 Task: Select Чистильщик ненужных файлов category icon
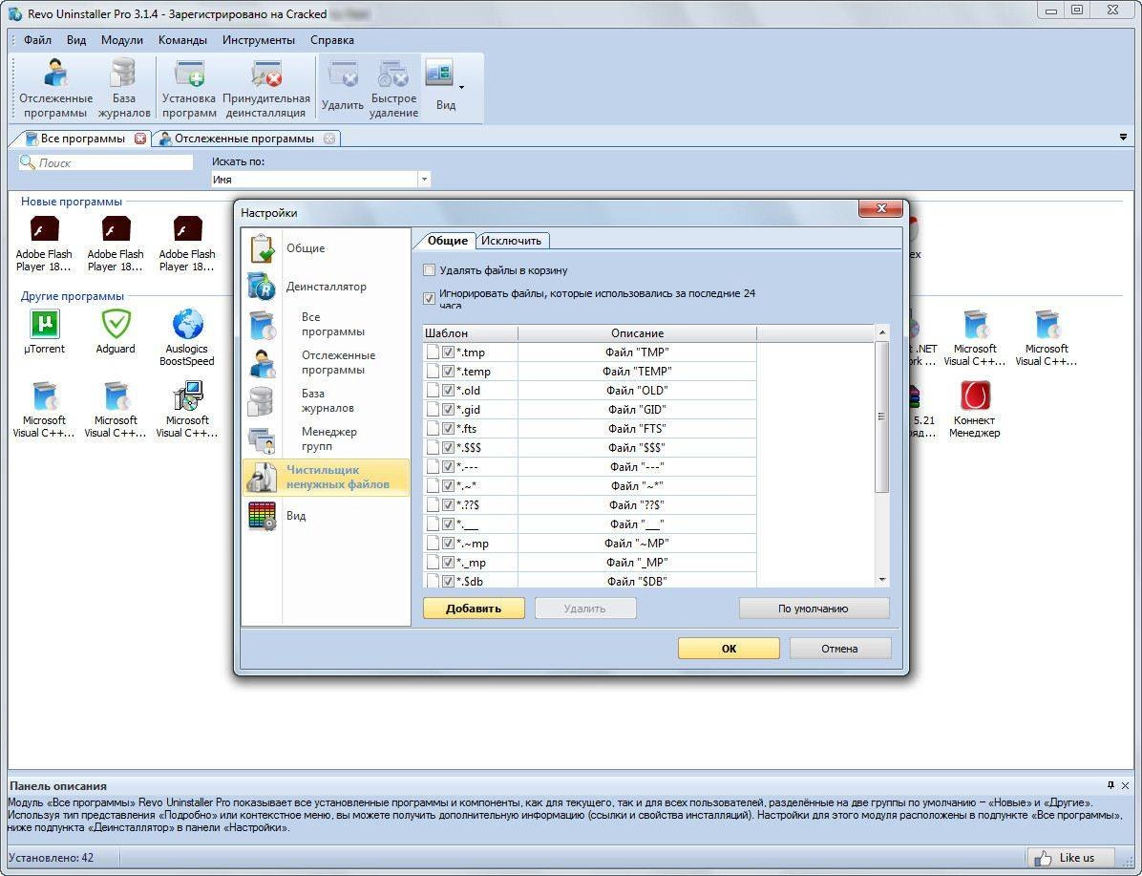click(x=262, y=478)
